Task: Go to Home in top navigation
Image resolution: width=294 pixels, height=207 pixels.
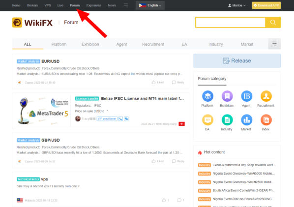Action: coord(16,5)
